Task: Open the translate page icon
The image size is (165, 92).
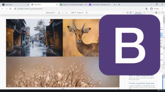Action: (x=146, y=9)
